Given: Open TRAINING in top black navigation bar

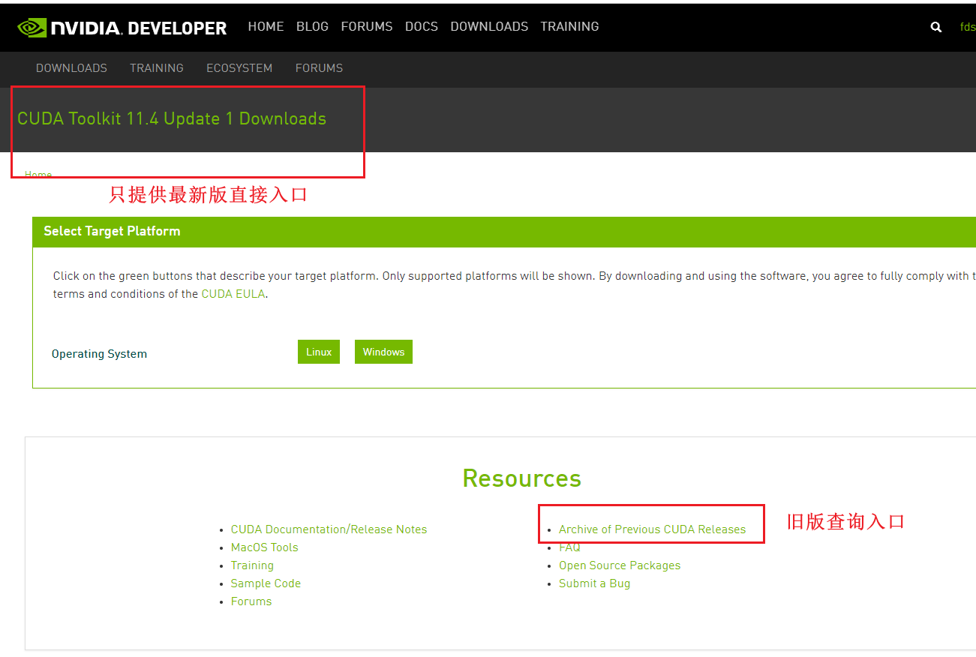Looking at the screenshot, I should pyautogui.click(x=569, y=26).
